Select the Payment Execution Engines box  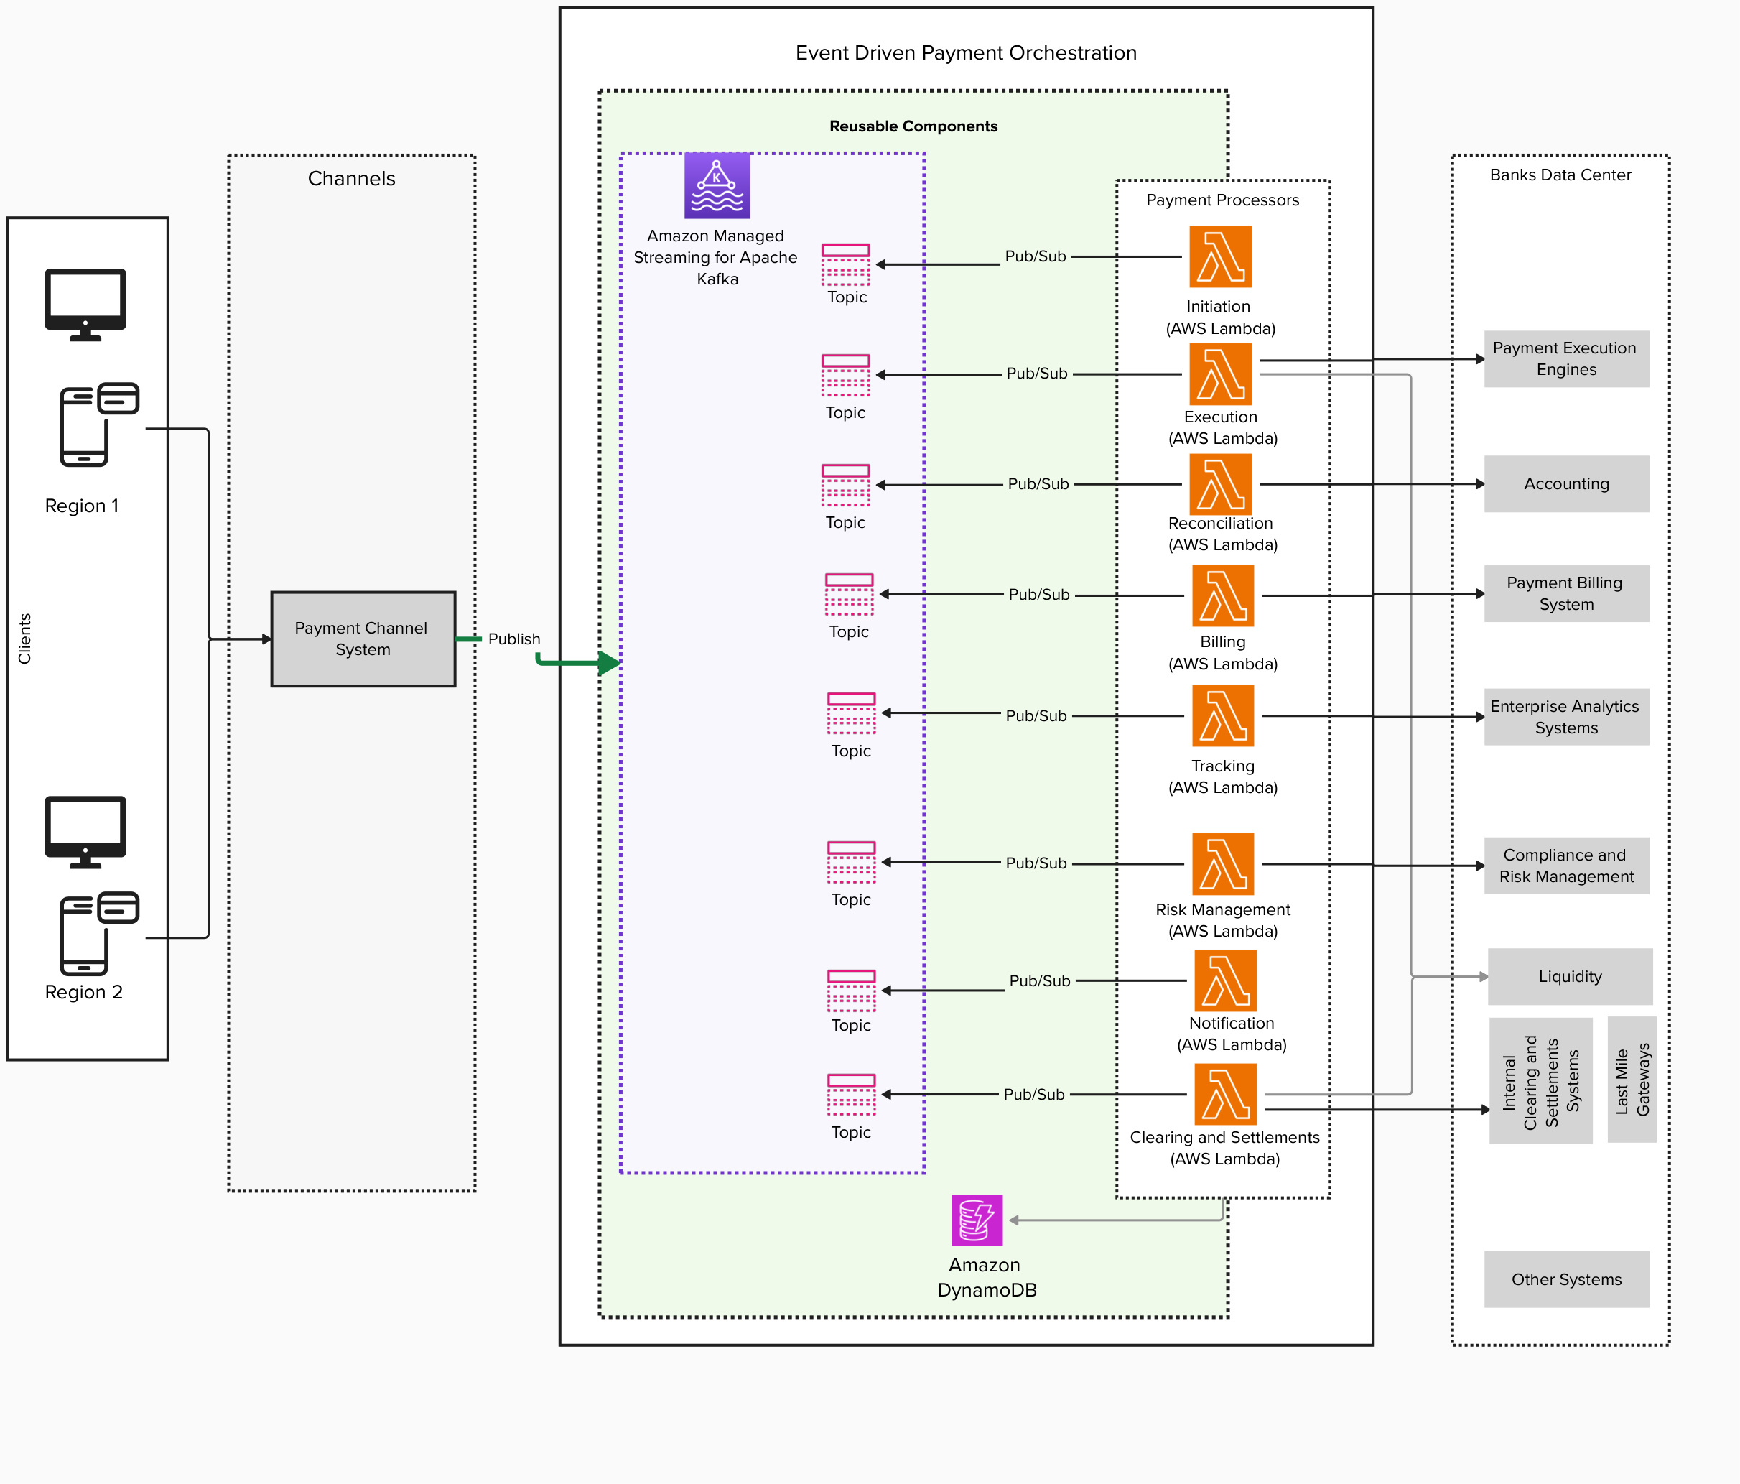click(1565, 358)
